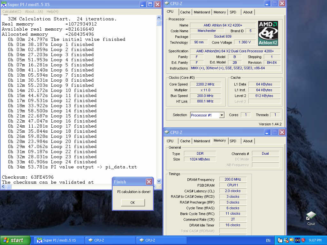327x245 pixels.
Task: Click the CAS# Latency 2.0 clocks value
Action: point(233,191)
